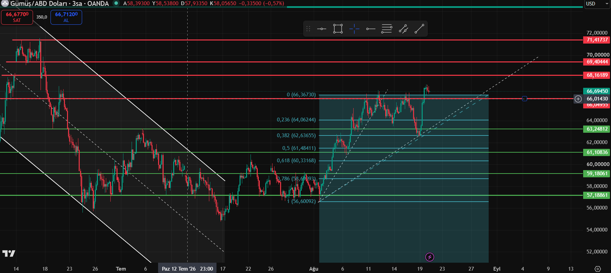Click the change value −0,33500 (−0,57%)
The width and height of the screenshot is (611, 273).
pos(261,3)
